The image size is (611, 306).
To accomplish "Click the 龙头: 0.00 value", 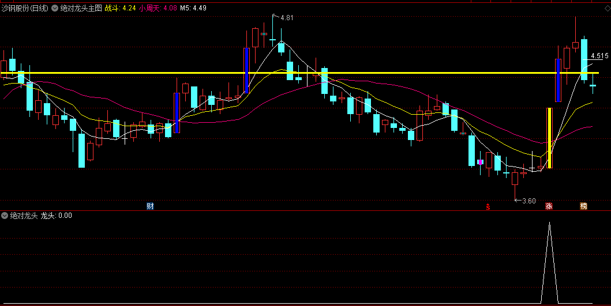I will coord(57,216).
